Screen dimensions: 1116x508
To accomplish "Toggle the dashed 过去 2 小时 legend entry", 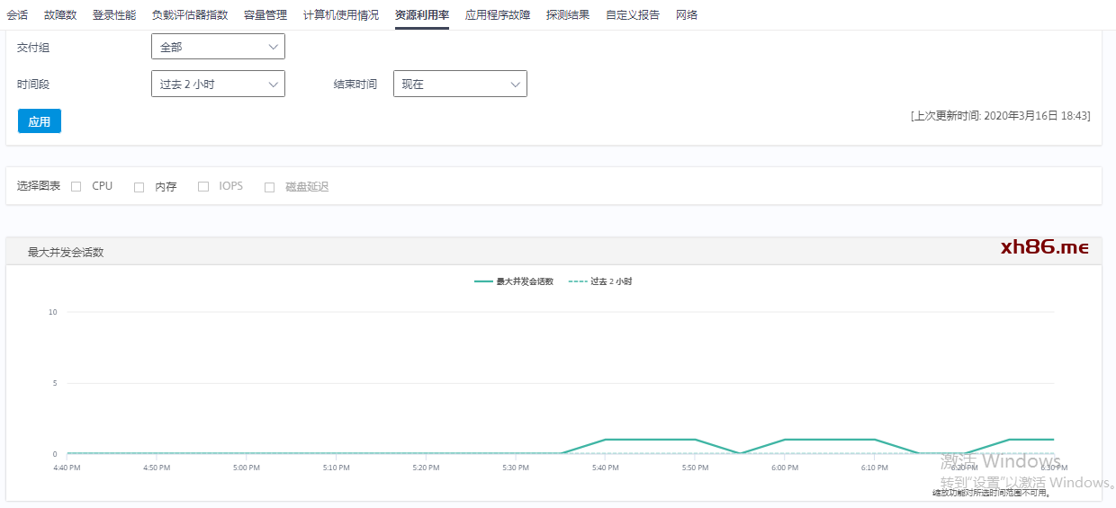I will click(601, 281).
